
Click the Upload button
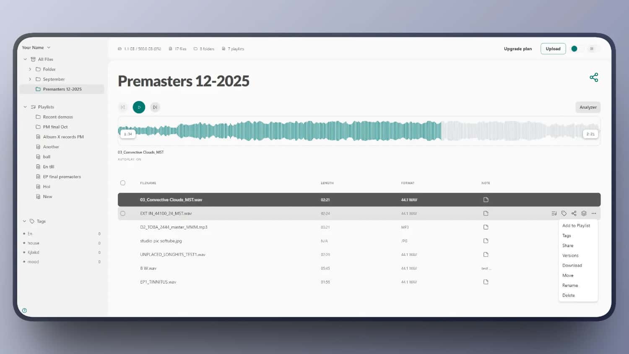553,49
